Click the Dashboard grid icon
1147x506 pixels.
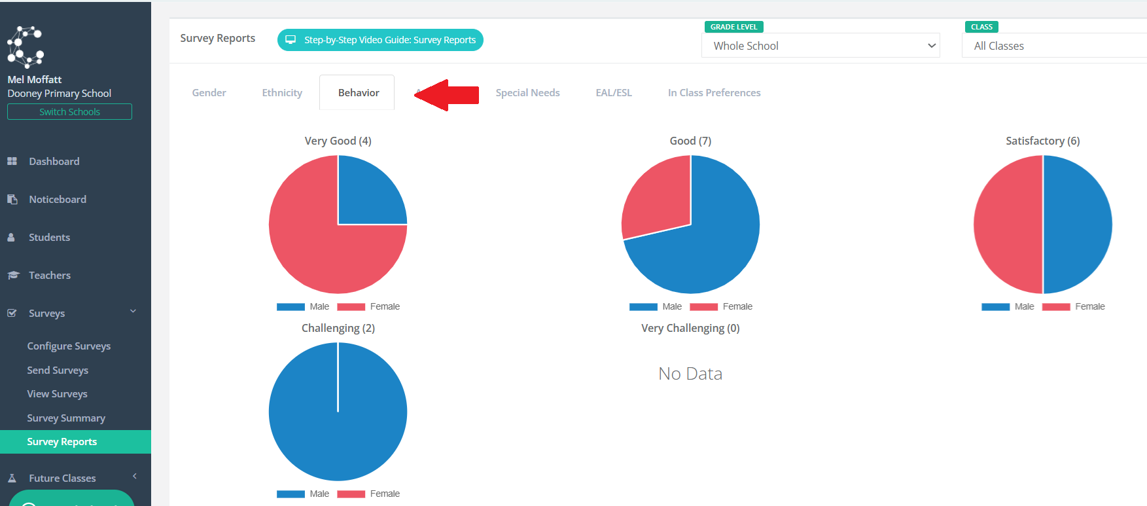click(12, 161)
